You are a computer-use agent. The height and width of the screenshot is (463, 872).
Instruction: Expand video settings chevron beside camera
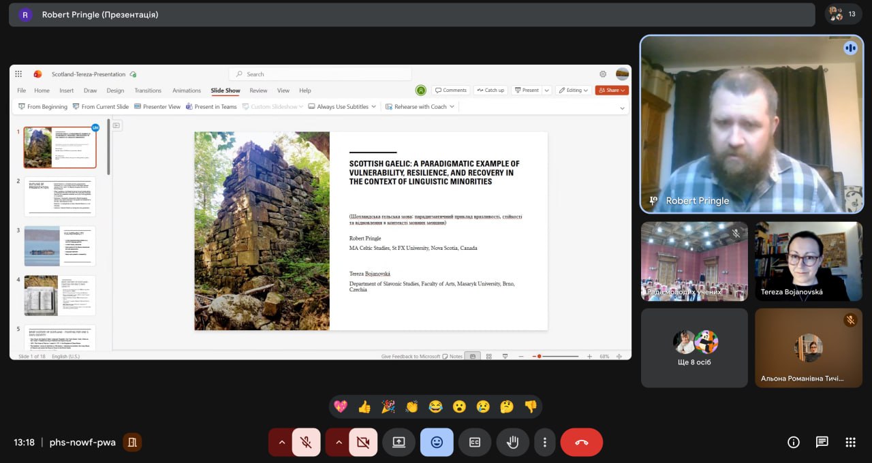pos(338,442)
